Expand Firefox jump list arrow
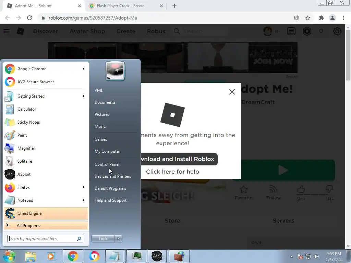 (84, 187)
